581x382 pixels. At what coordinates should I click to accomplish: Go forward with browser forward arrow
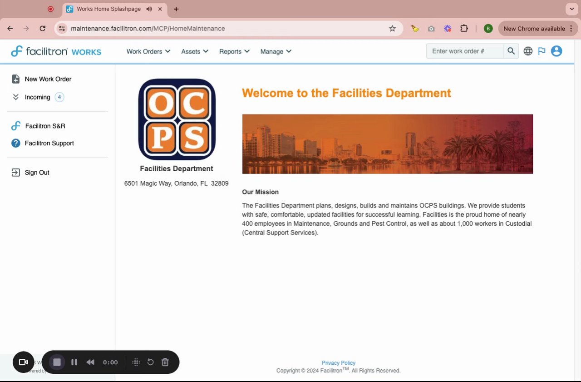[26, 29]
